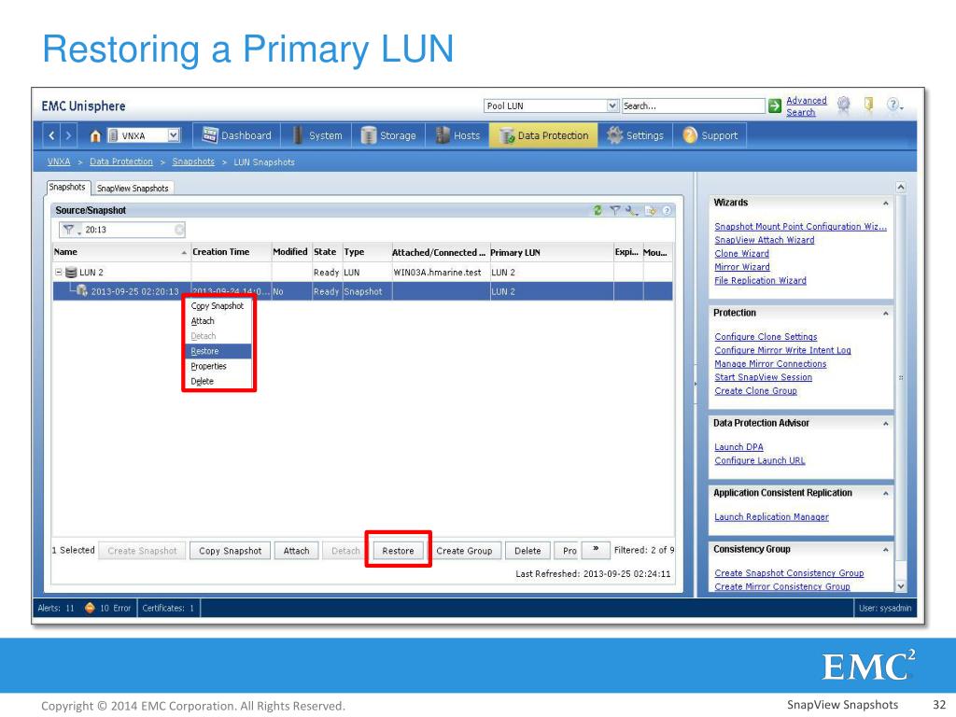Image resolution: width=956 pixels, height=717 pixels.
Task: Collapse the Wizards panel
Action: [x=885, y=203]
